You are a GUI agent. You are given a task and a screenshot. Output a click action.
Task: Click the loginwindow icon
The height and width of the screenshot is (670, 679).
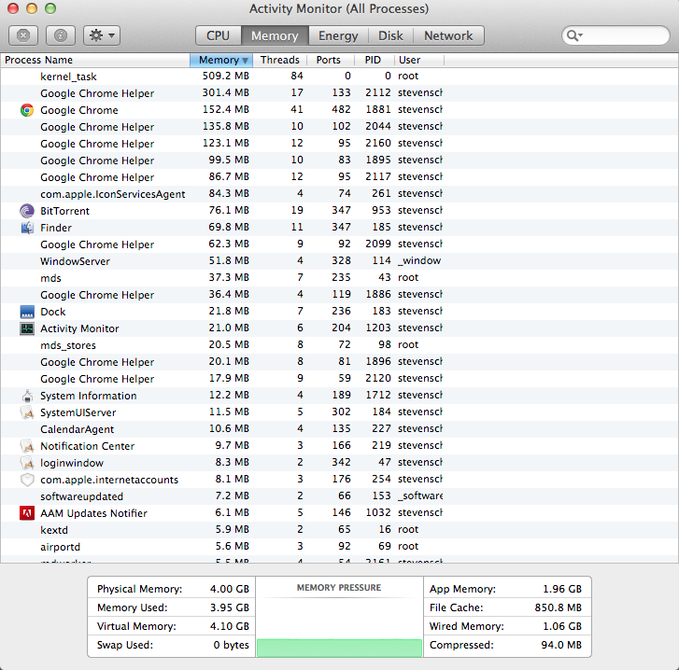[27, 463]
